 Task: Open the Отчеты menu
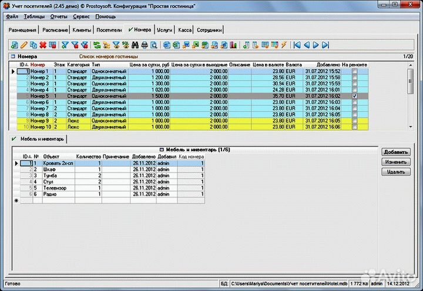tap(59, 16)
